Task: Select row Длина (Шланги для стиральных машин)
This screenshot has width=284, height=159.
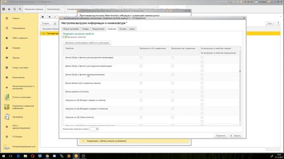Action: 151,85
